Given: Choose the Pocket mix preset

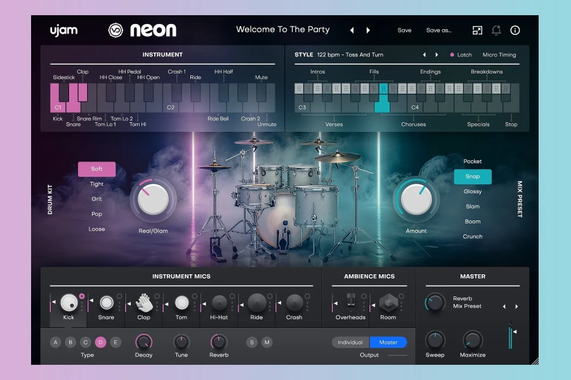Looking at the screenshot, I should pos(472,161).
